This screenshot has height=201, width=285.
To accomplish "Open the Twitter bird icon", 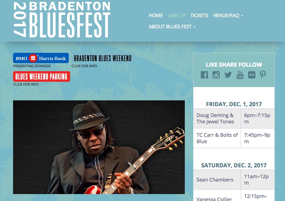I will point(228,75).
